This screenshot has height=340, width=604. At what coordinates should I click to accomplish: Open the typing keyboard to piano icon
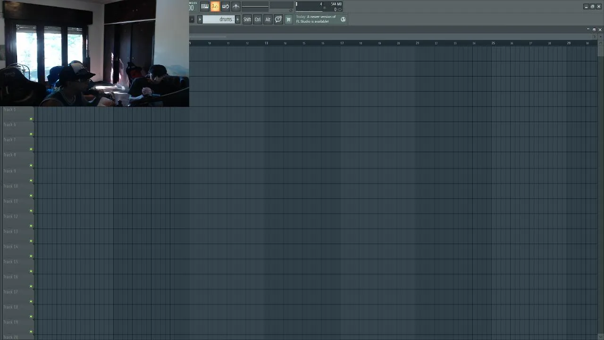pyautogui.click(x=205, y=6)
